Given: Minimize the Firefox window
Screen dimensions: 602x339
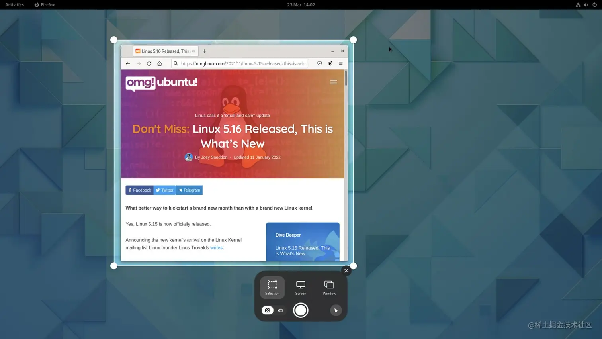Looking at the screenshot, I should 332,51.
